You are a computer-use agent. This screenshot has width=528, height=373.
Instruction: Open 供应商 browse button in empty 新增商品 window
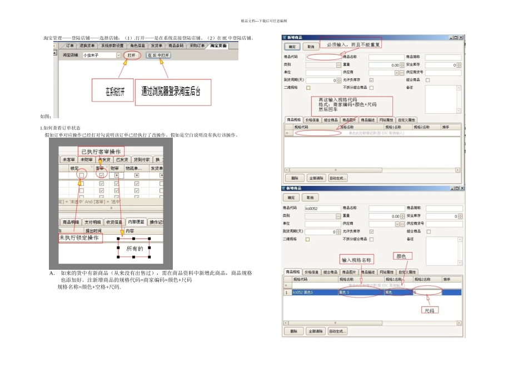[x=402, y=73]
